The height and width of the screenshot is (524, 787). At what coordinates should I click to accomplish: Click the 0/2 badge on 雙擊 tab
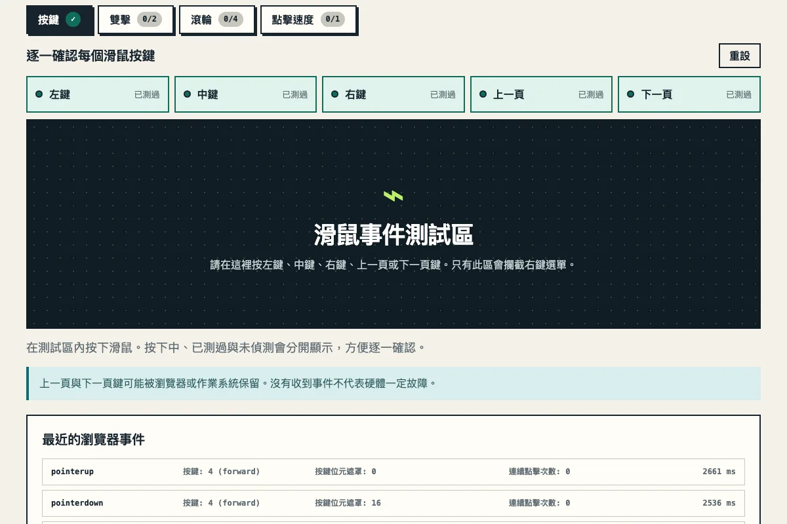[x=150, y=20]
